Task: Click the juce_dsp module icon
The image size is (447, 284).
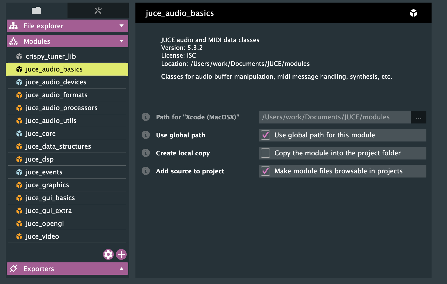Action: tap(19, 159)
